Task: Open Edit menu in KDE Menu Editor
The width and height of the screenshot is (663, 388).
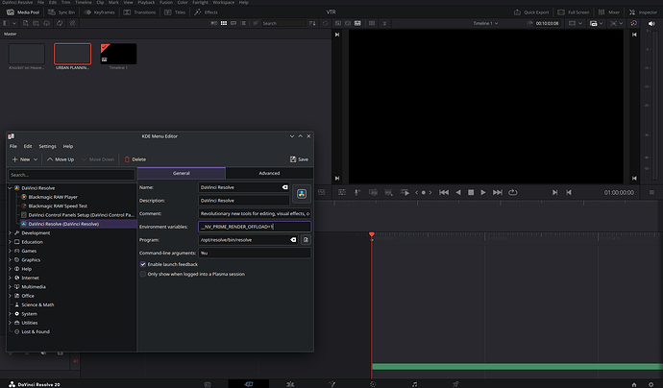Action: tap(28, 146)
